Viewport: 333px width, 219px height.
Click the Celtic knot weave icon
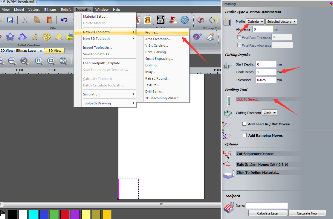click(47, 37)
